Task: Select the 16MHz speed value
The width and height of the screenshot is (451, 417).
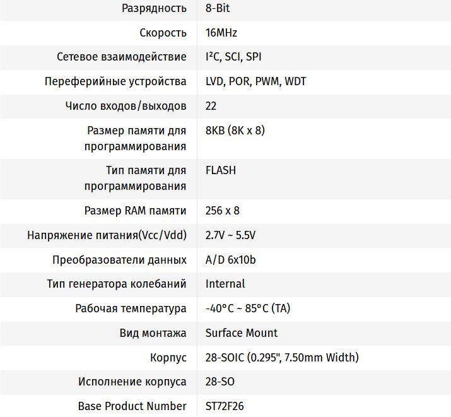Action: click(221, 33)
